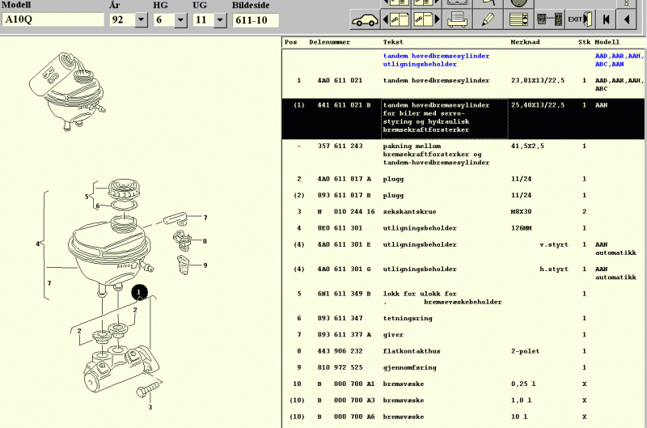Open the parts list icon
The image size is (647, 428).
(x=518, y=19)
